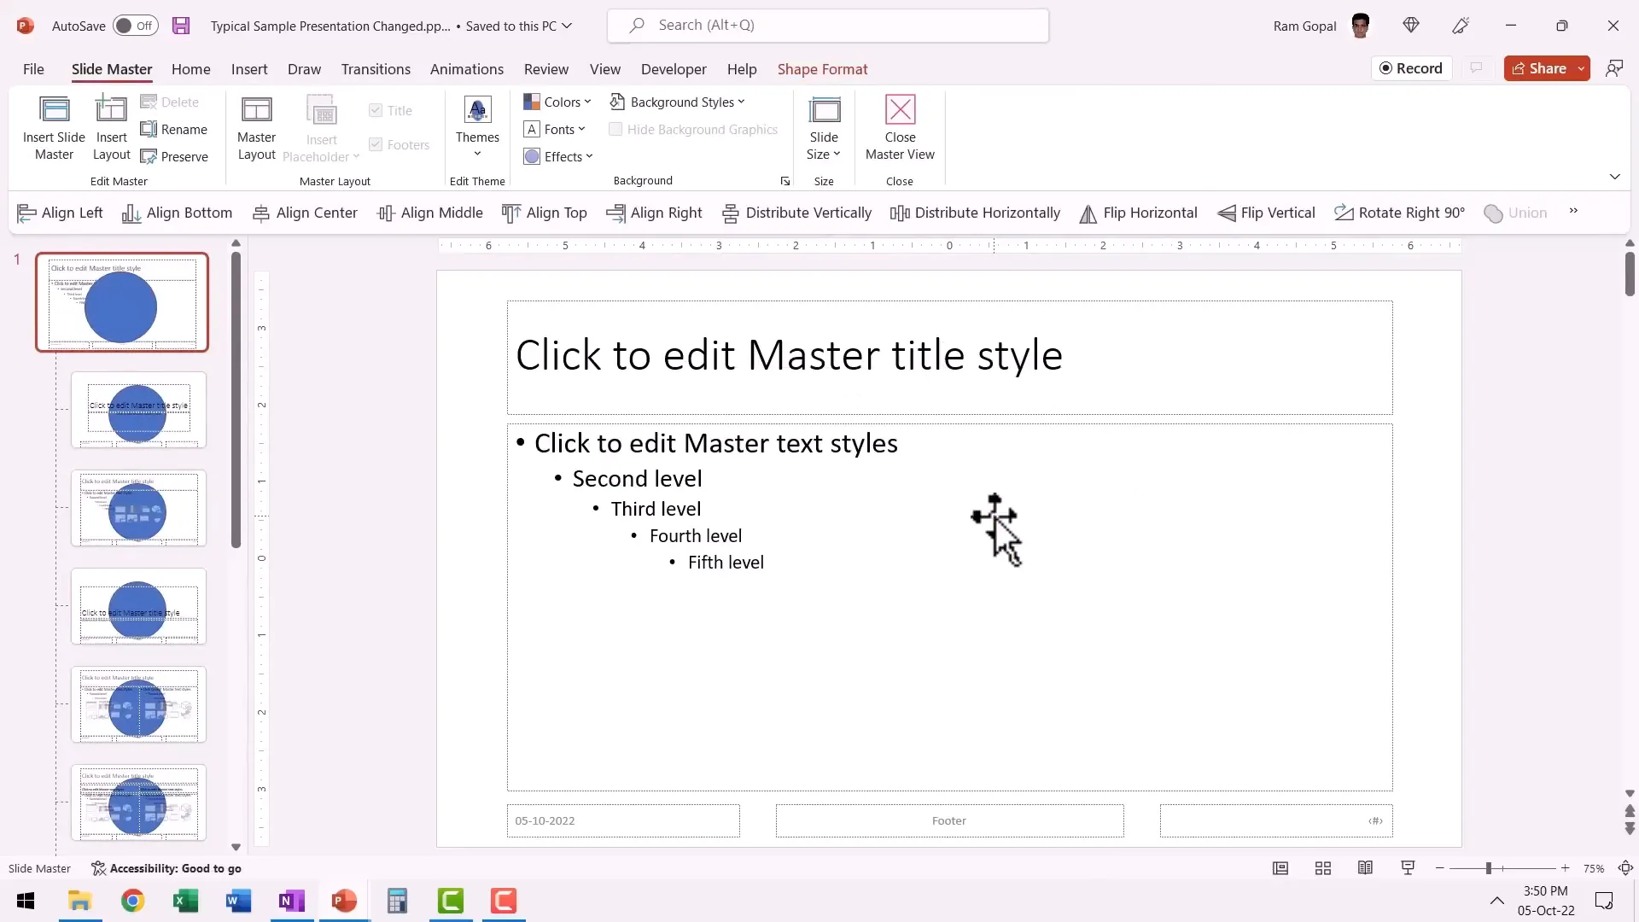This screenshot has height=922, width=1639.
Task: Open Word from taskbar
Action: pyautogui.click(x=238, y=901)
